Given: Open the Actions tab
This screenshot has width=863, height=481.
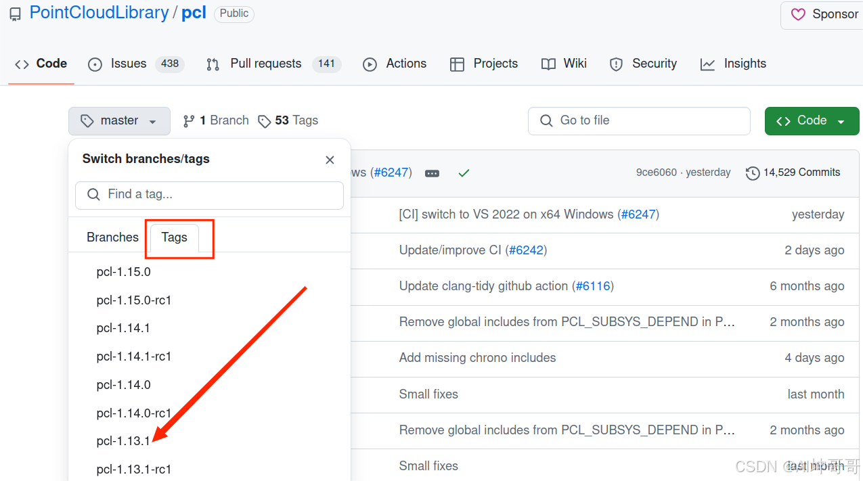Looking at the screenshot, I should coord(395,64).
